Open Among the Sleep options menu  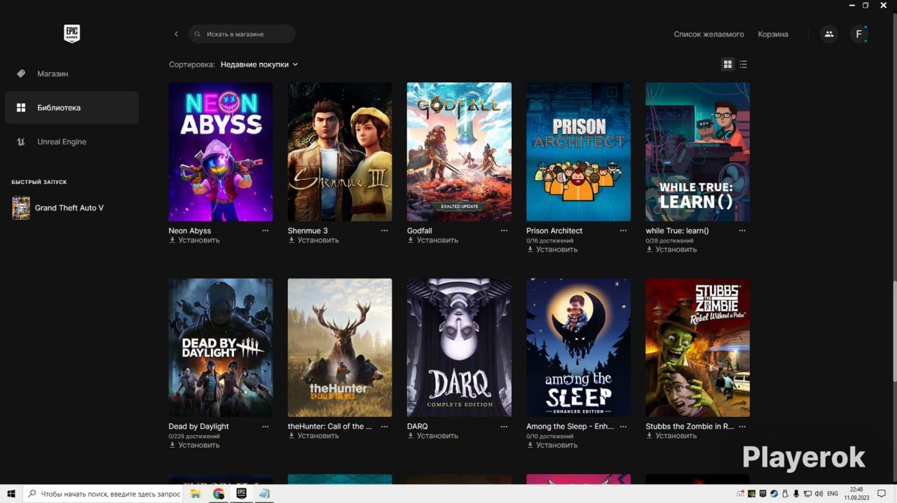[x=623, y=426]
